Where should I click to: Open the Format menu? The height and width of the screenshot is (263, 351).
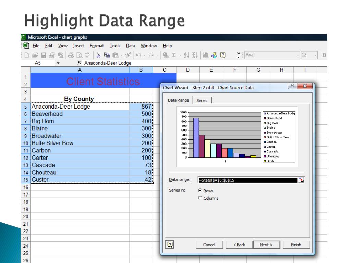coord(96,46)
